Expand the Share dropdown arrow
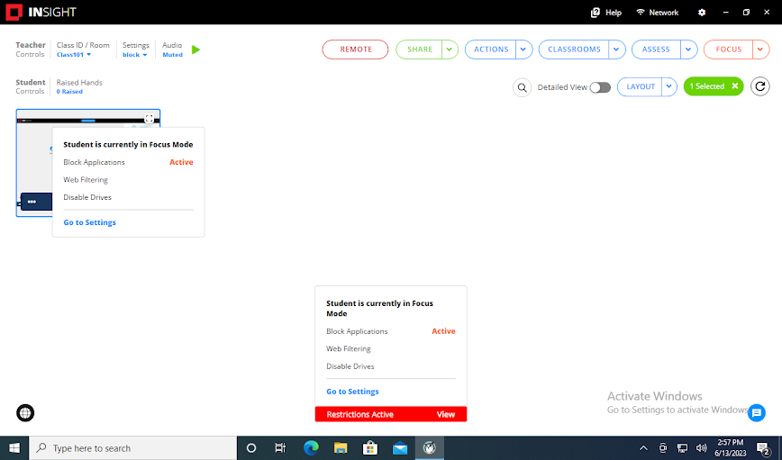The image size is (782, 460). pos(450,50)
